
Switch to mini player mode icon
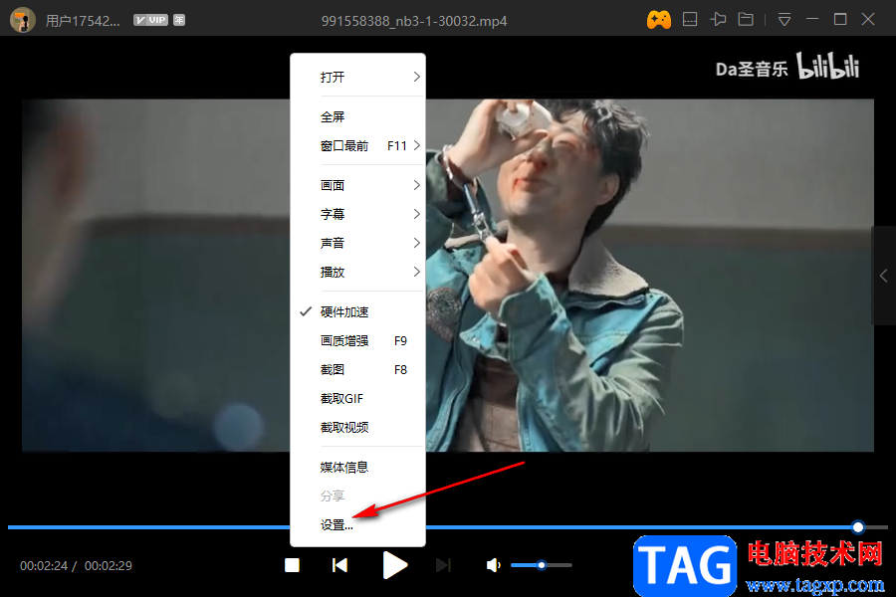tap(690, 20)
